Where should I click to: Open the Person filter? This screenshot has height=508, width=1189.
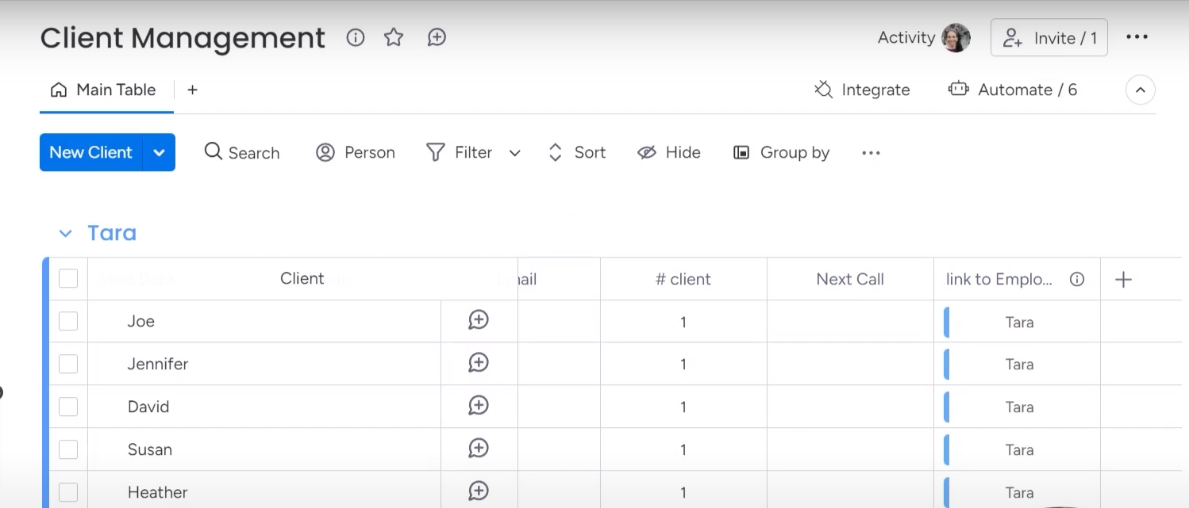355,152
